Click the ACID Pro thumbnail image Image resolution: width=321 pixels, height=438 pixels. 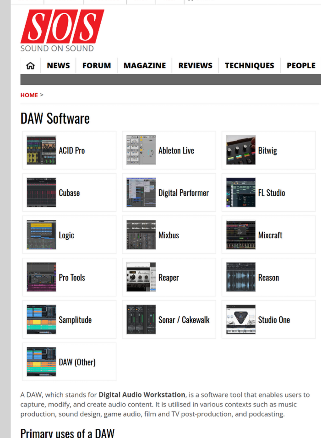41,150
